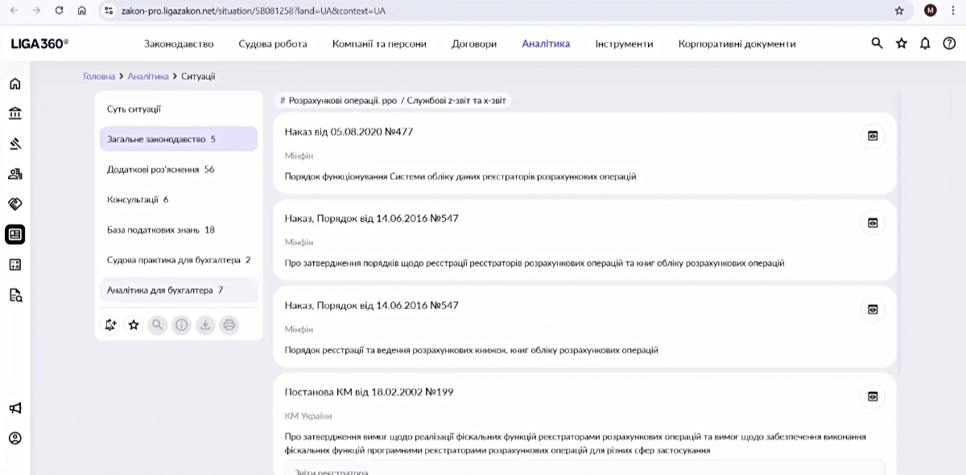Image resolution: width=966 pixels, height=475 pixels.
Task: Click the gavel icon in left sidebar
Action: click(14, 144)
